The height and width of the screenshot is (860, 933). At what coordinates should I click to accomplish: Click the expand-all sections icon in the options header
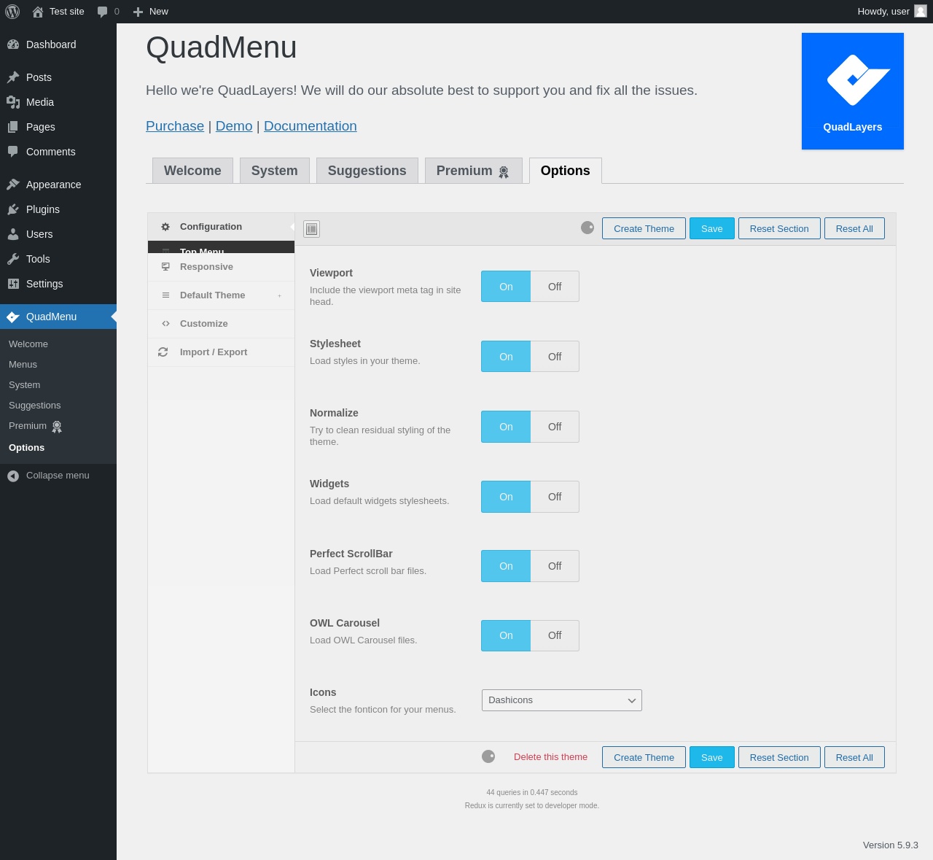(311, 229)
